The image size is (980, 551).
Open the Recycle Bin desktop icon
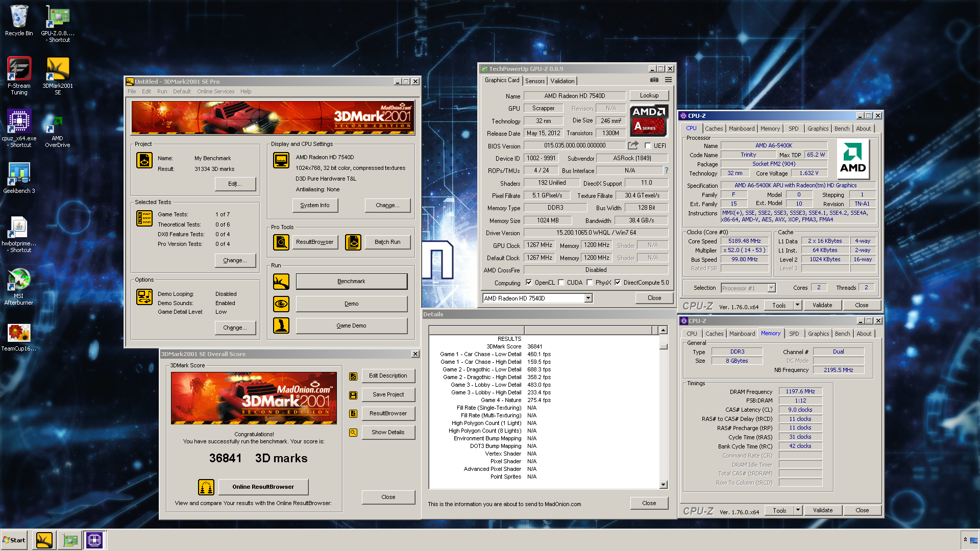click(x=19, y=21)
